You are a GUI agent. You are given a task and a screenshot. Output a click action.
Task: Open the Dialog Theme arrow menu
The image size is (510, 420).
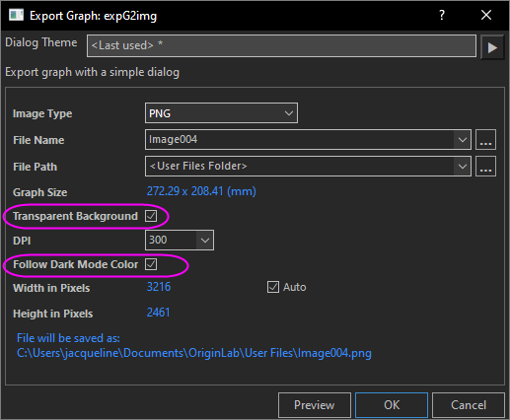coord(492,47)
